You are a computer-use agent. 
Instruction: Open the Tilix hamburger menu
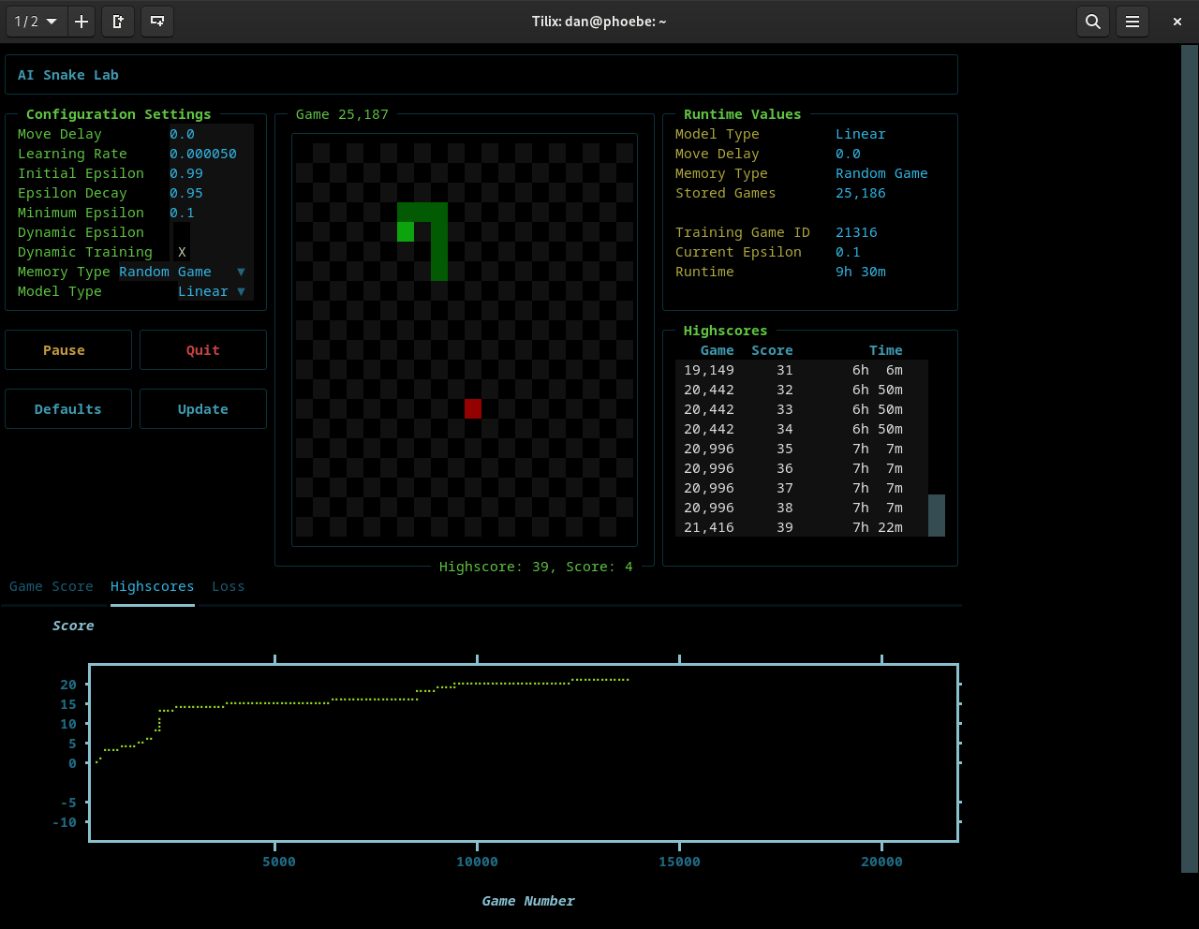(1132, 22)
